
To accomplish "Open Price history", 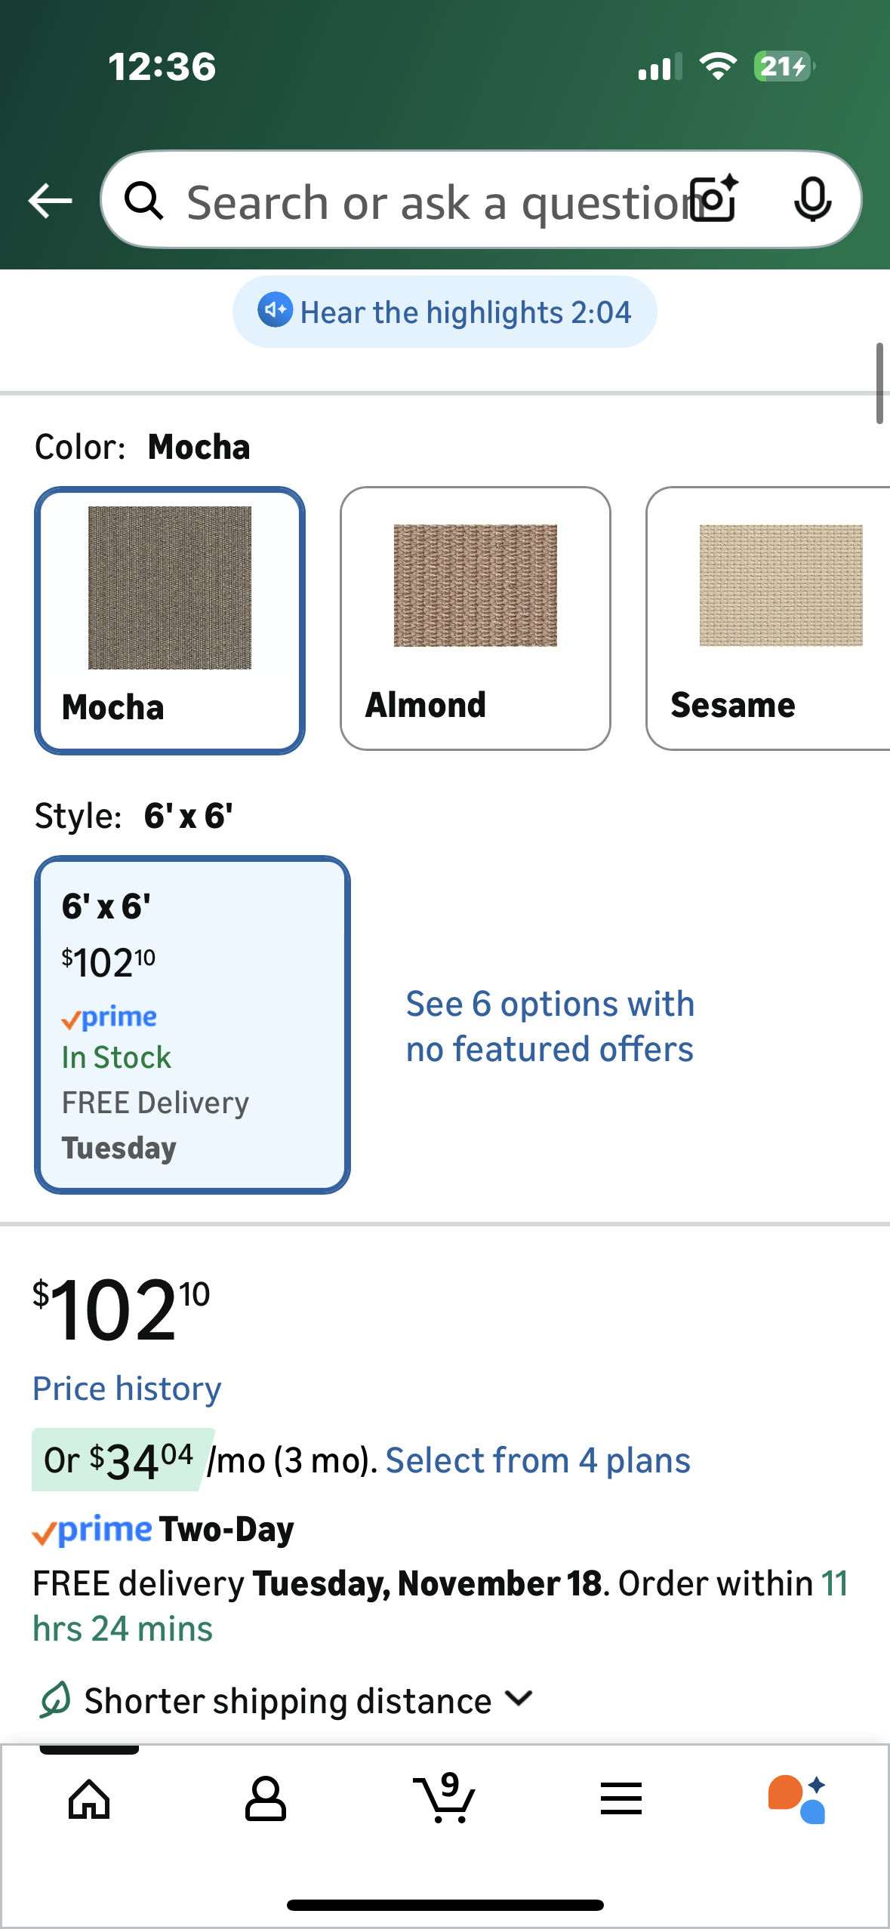I will tap(126, 1387).
